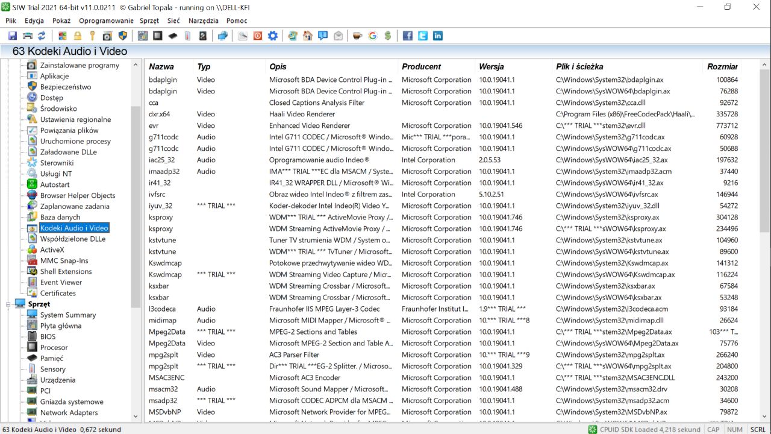Image resolution: width=771 pixels, height=434 pixels.
Task: Select Shell Extensions in the tree
Action: point(66,271)
